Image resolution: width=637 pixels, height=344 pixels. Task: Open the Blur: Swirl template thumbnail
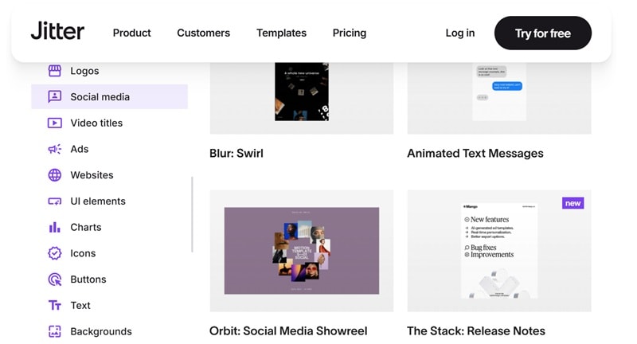pos(302,98)
